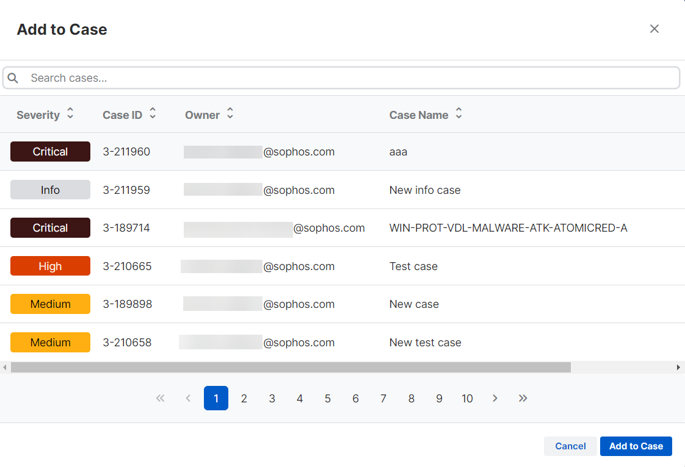Confirm with Add to Case button
The width and height of the screenshot is (685, 467).
tap(636, 446)
